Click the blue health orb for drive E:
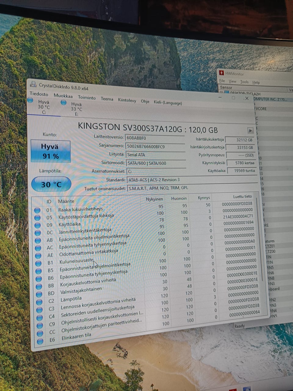Image resolution: width=293 pixels, height=391 pixels. [63, 103]
